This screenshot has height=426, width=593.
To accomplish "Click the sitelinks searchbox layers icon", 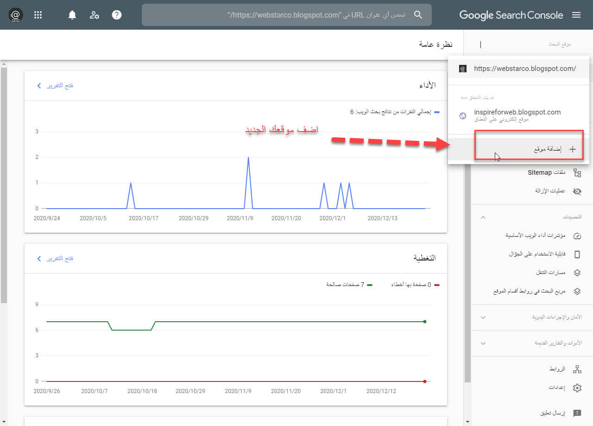I will pyautogui.click(x=577, y=291).
